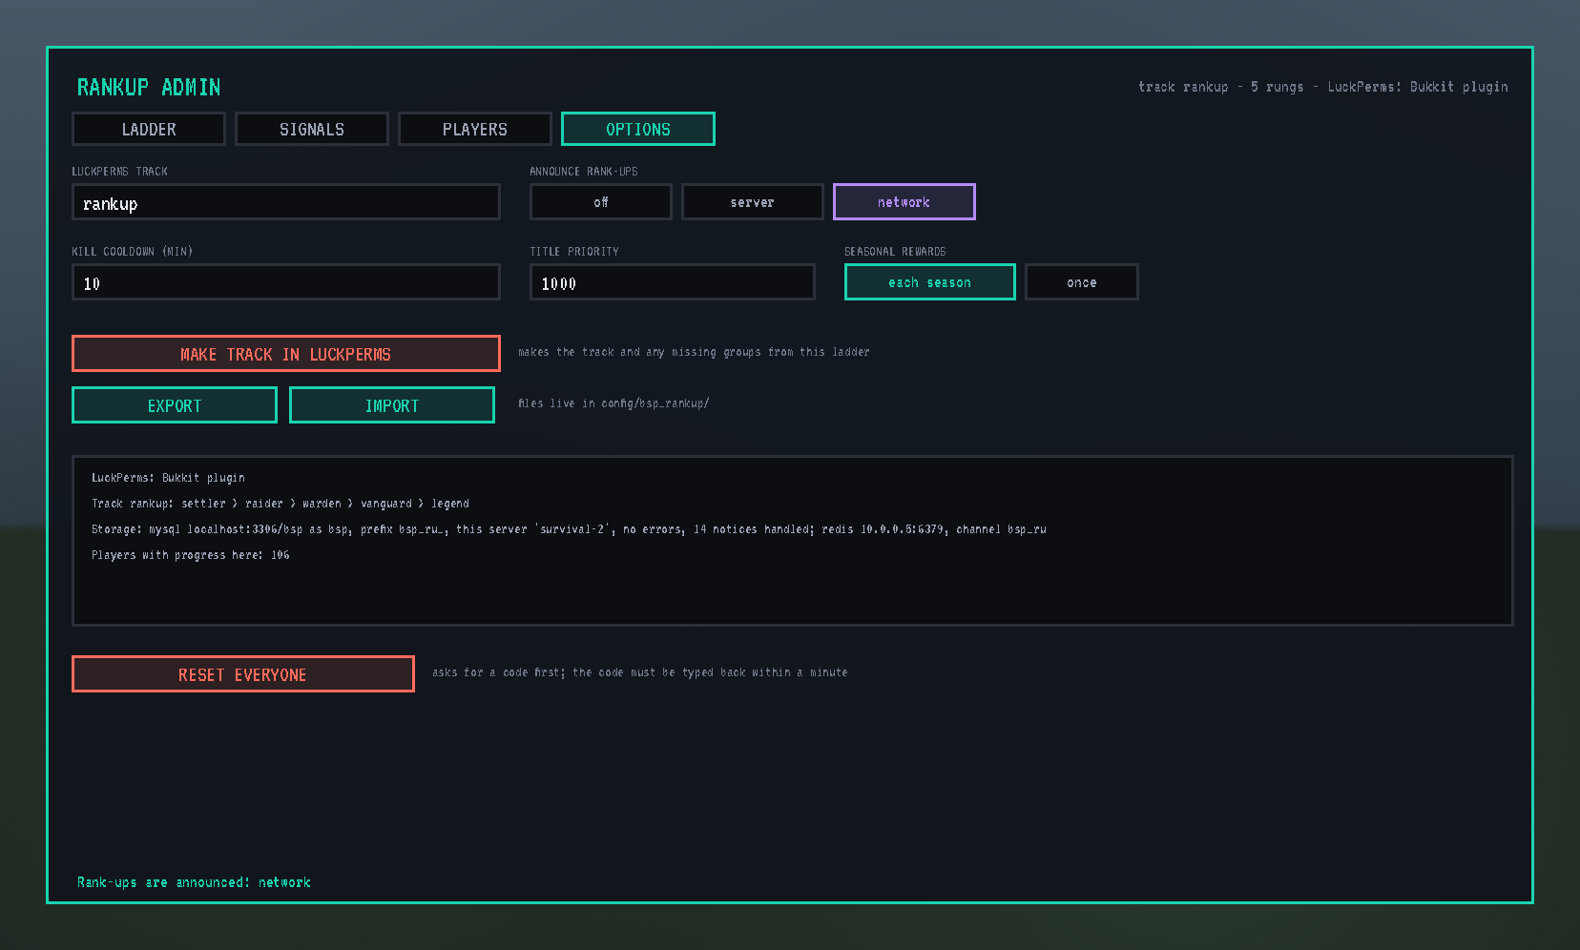Click the 'Track rankup: settler' log line

[281, 504]
